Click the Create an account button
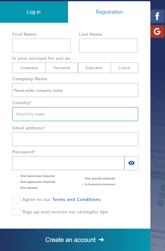The width and height of the screenshot is (165, 251). point(75,240)
